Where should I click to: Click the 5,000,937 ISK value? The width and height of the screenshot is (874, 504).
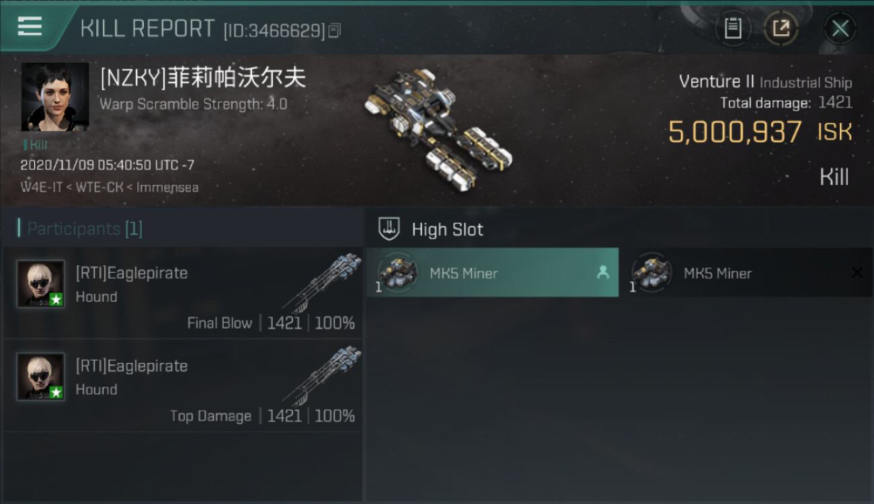click(x=760, y=132)
